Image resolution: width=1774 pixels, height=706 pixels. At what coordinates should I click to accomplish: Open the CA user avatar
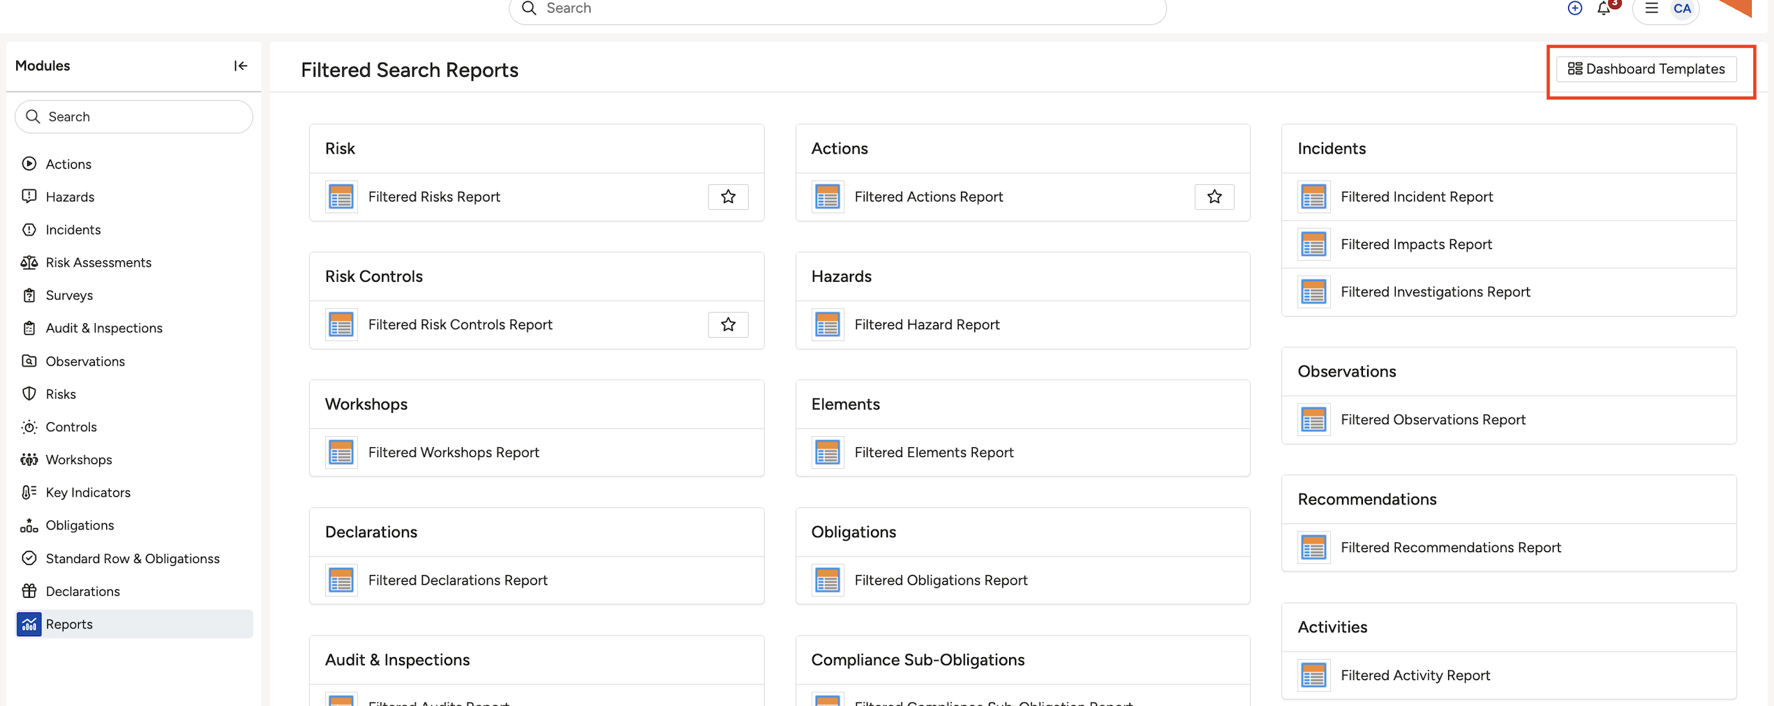pos(1682,9)
